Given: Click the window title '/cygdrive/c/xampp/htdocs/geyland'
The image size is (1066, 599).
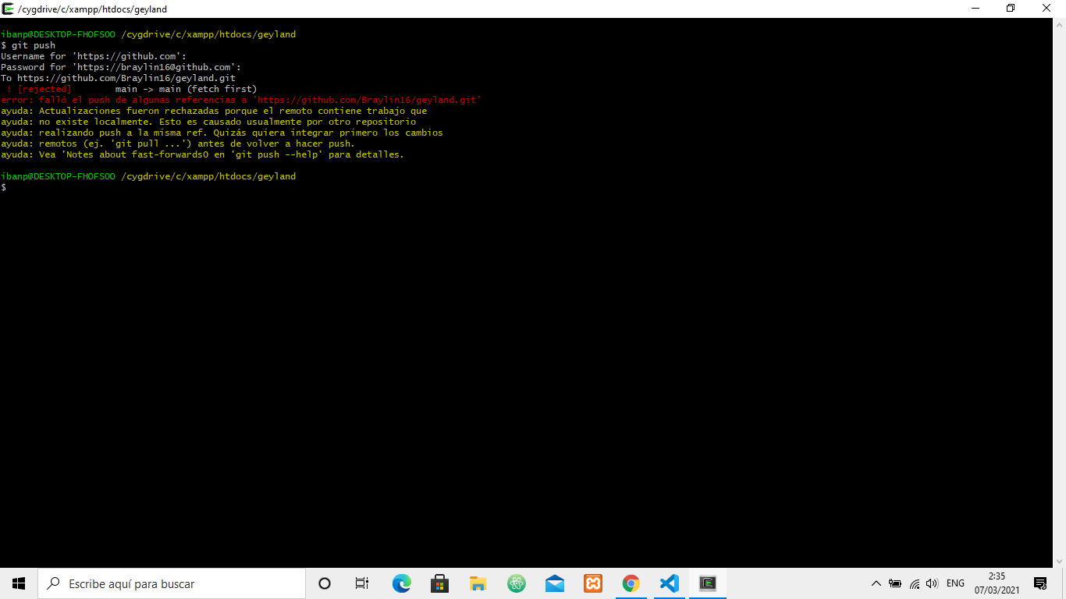Looking at the screenshot, I should [92, 9].
